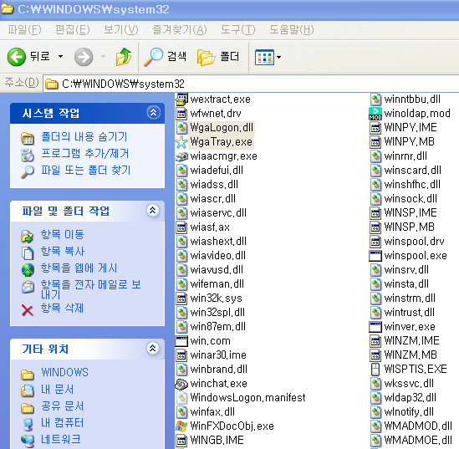Click 항목을 웹에 게시 link
The height and width of the screenshot is (449, 459).
point(79,268)
